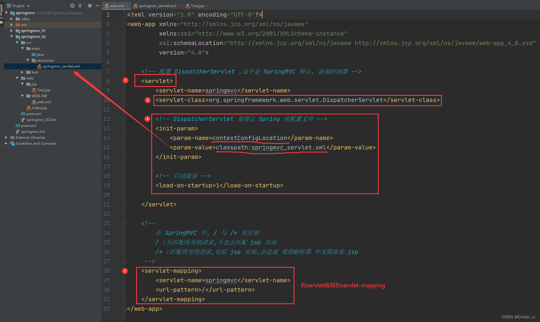The width and height of the screenshot is (540, 322).
Task: Toggle code fold at line 23 comment
Action: click(x=125, y=223)
